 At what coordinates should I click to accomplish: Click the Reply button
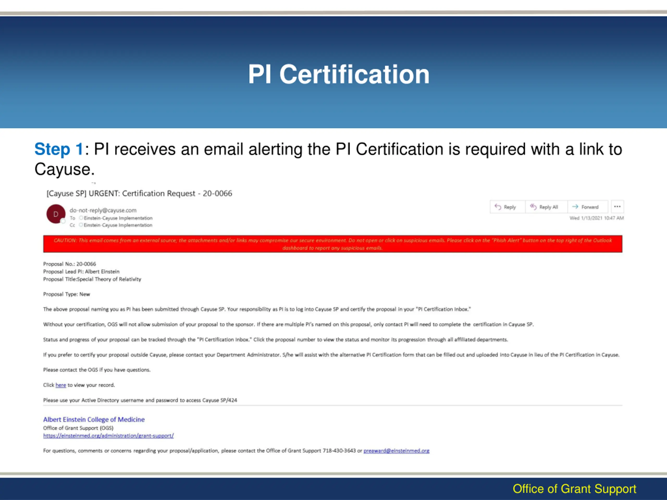pos(508,207)
